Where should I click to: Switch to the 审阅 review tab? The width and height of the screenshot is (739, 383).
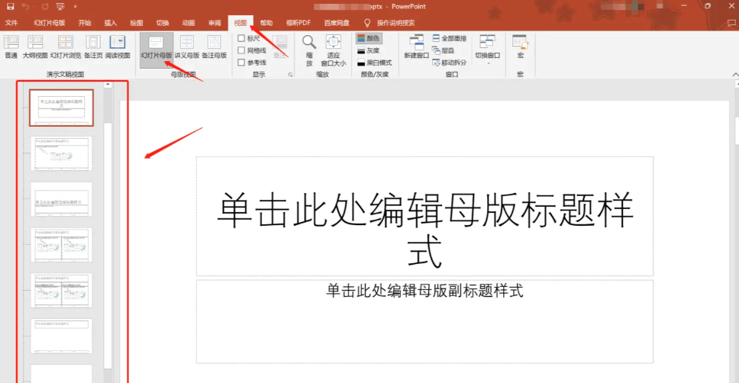(215, 23)
